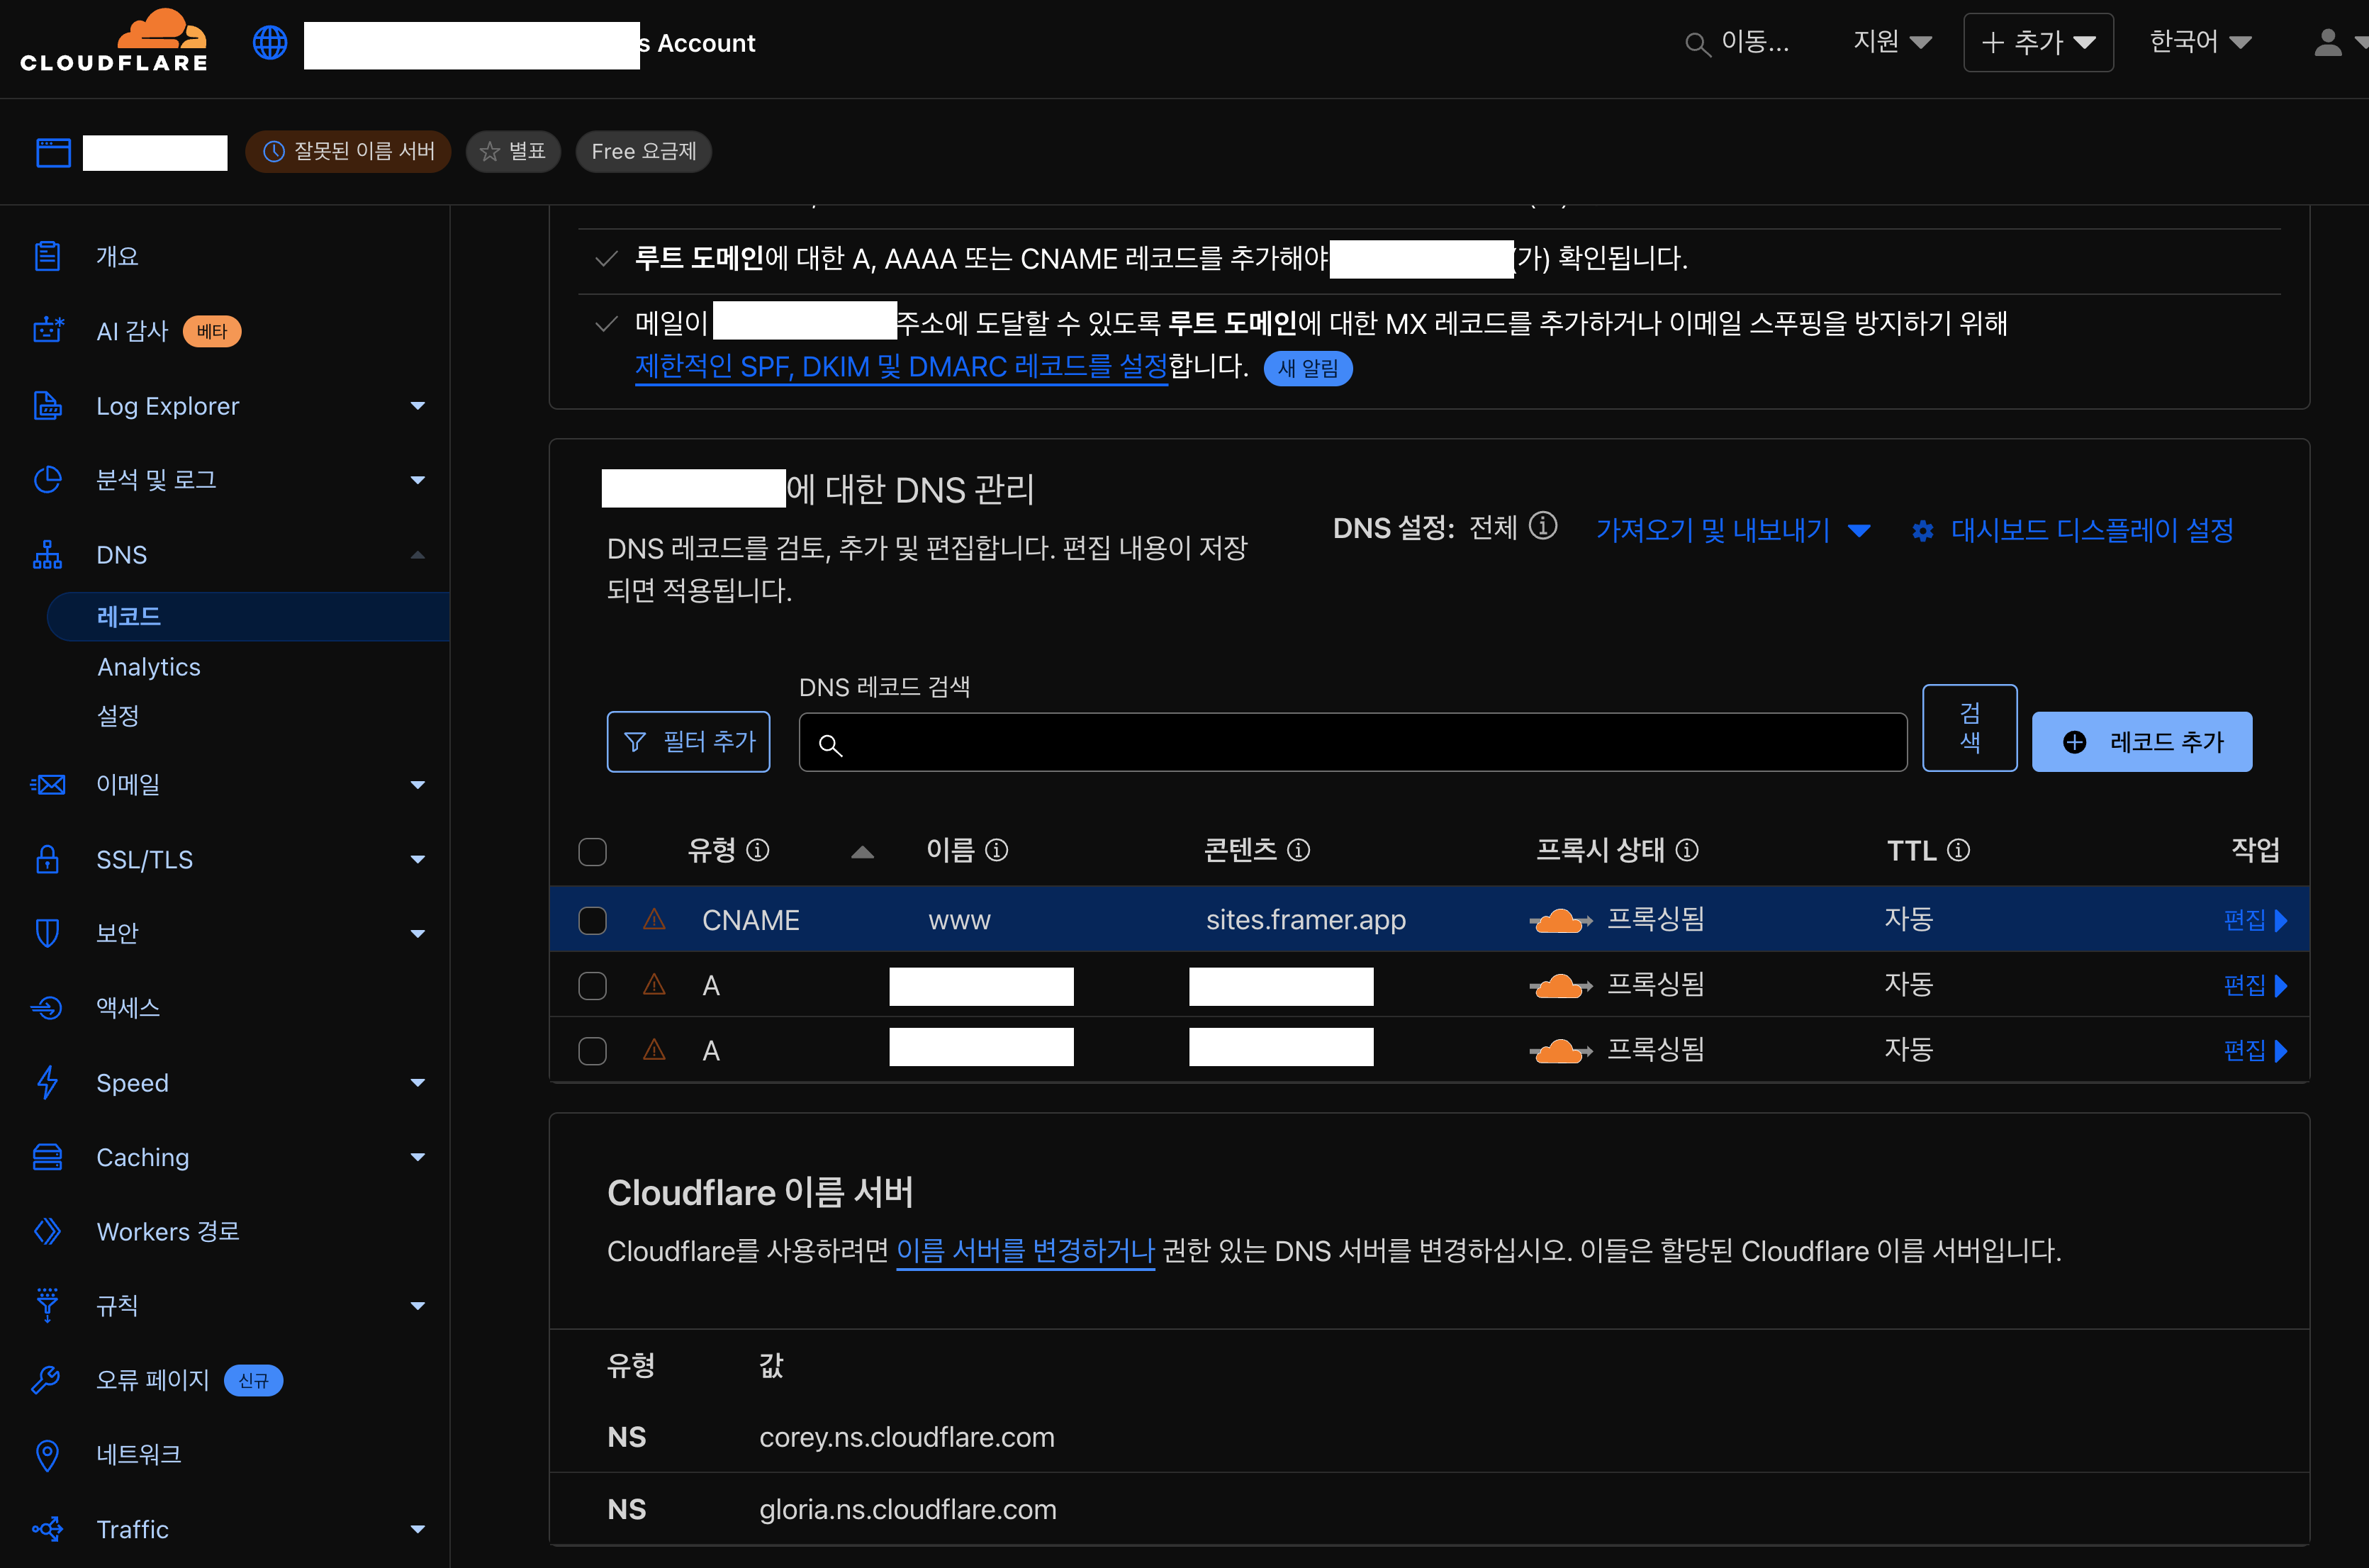The height and width of the screenshot is (1568, 2369).
Task: Toggle the select-all records checkbox
Action: pos(592,851)
